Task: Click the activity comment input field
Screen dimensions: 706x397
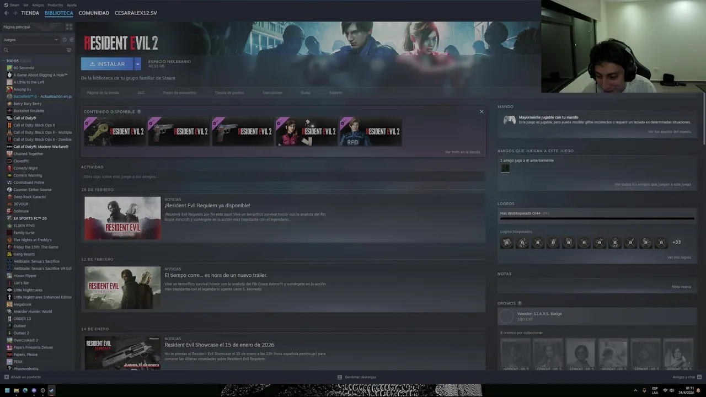Action: tap(283, 176)
